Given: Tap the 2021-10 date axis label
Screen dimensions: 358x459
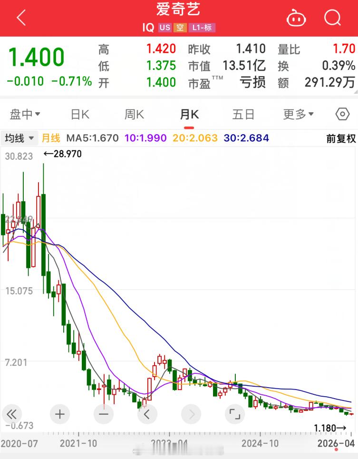Looking at the screenshot, I should [78, 443].
